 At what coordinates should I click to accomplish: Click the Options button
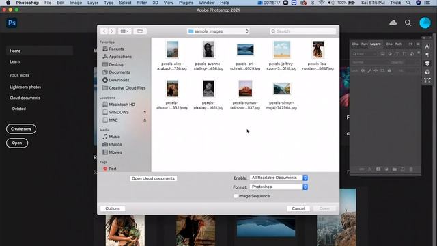[113, 208]
